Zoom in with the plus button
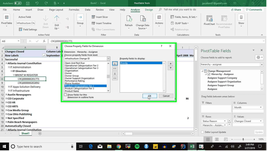Viewport: 267px width, 151px height. tap(254, 139)
